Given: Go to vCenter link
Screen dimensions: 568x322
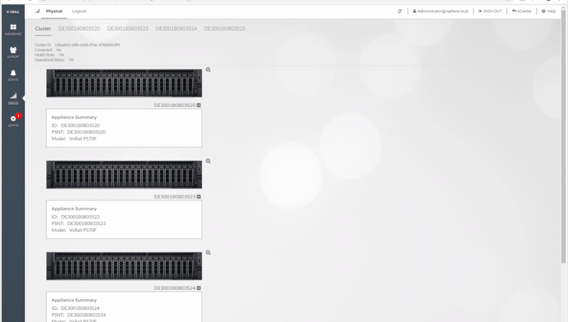Looking at the screenshot, I should coord(521,11).
